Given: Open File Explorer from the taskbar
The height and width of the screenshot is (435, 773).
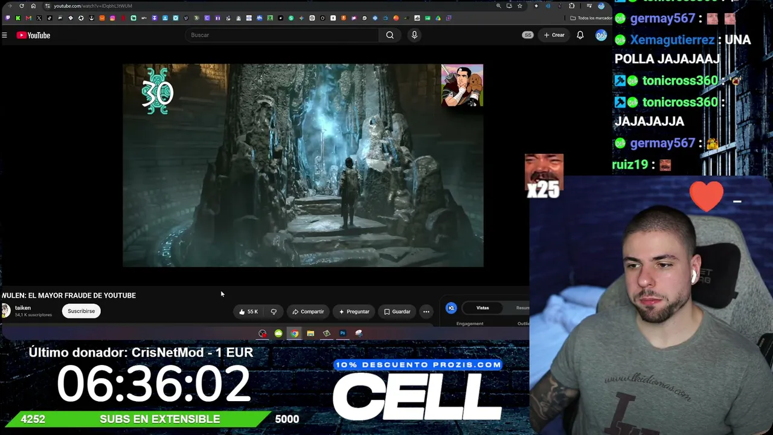Looking at the screenshot, I should point(310,333).
